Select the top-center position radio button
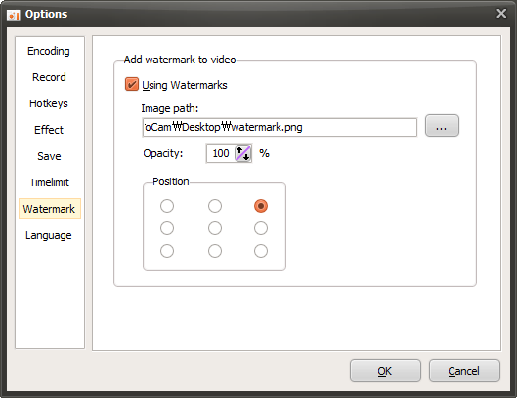517x398 pixels. click(215, 206)
